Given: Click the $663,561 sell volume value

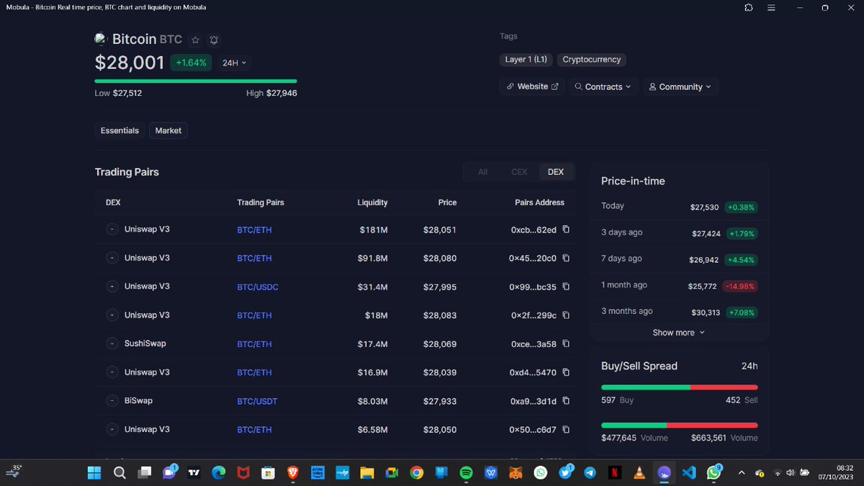Looking at the screenshot, I should [708, 438].
